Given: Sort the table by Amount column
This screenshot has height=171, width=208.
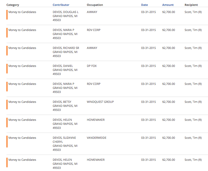Looking at the screenshot, I should (x=168, y=5).
